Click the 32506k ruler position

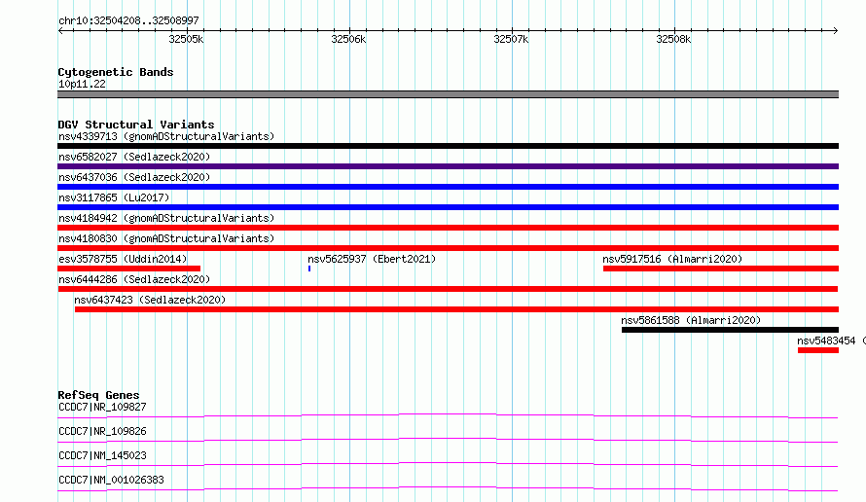[x=348, y=39]
